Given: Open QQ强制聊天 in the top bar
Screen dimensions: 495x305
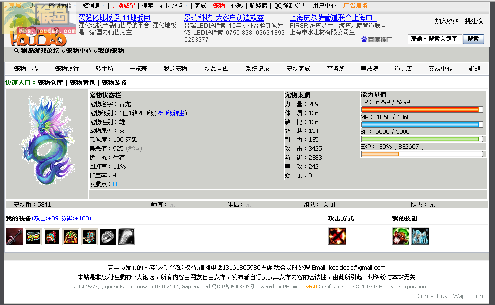Looking at the screenshot, I should tap(290, 5).
